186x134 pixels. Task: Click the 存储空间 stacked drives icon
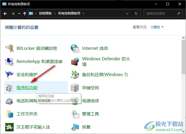coord(75,88)
